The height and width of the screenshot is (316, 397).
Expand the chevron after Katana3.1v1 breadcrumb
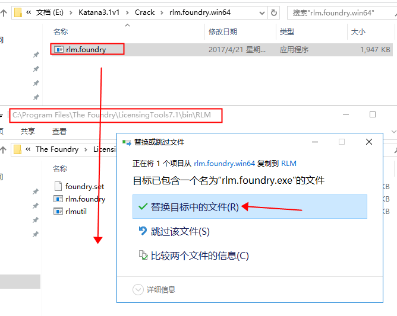127,12
